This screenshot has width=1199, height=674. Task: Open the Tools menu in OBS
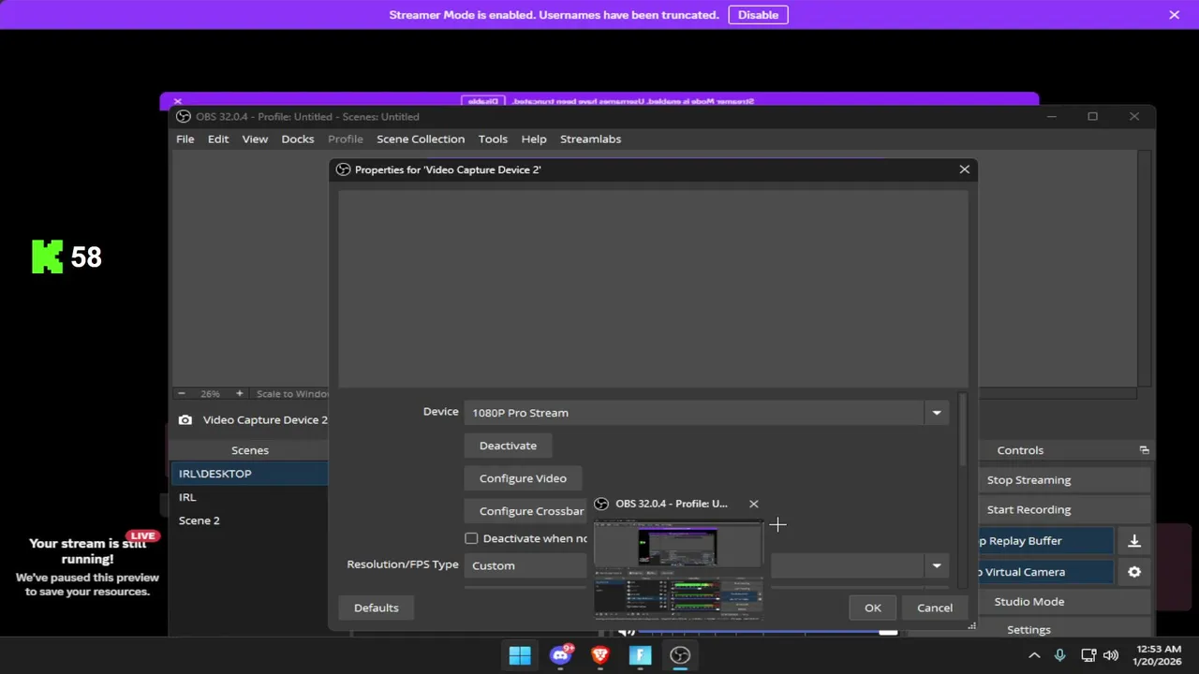coord(493,139)
